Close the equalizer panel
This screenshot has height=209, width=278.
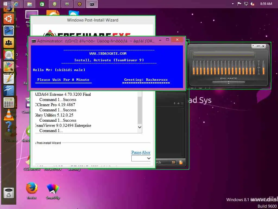[x=263, y=46]
